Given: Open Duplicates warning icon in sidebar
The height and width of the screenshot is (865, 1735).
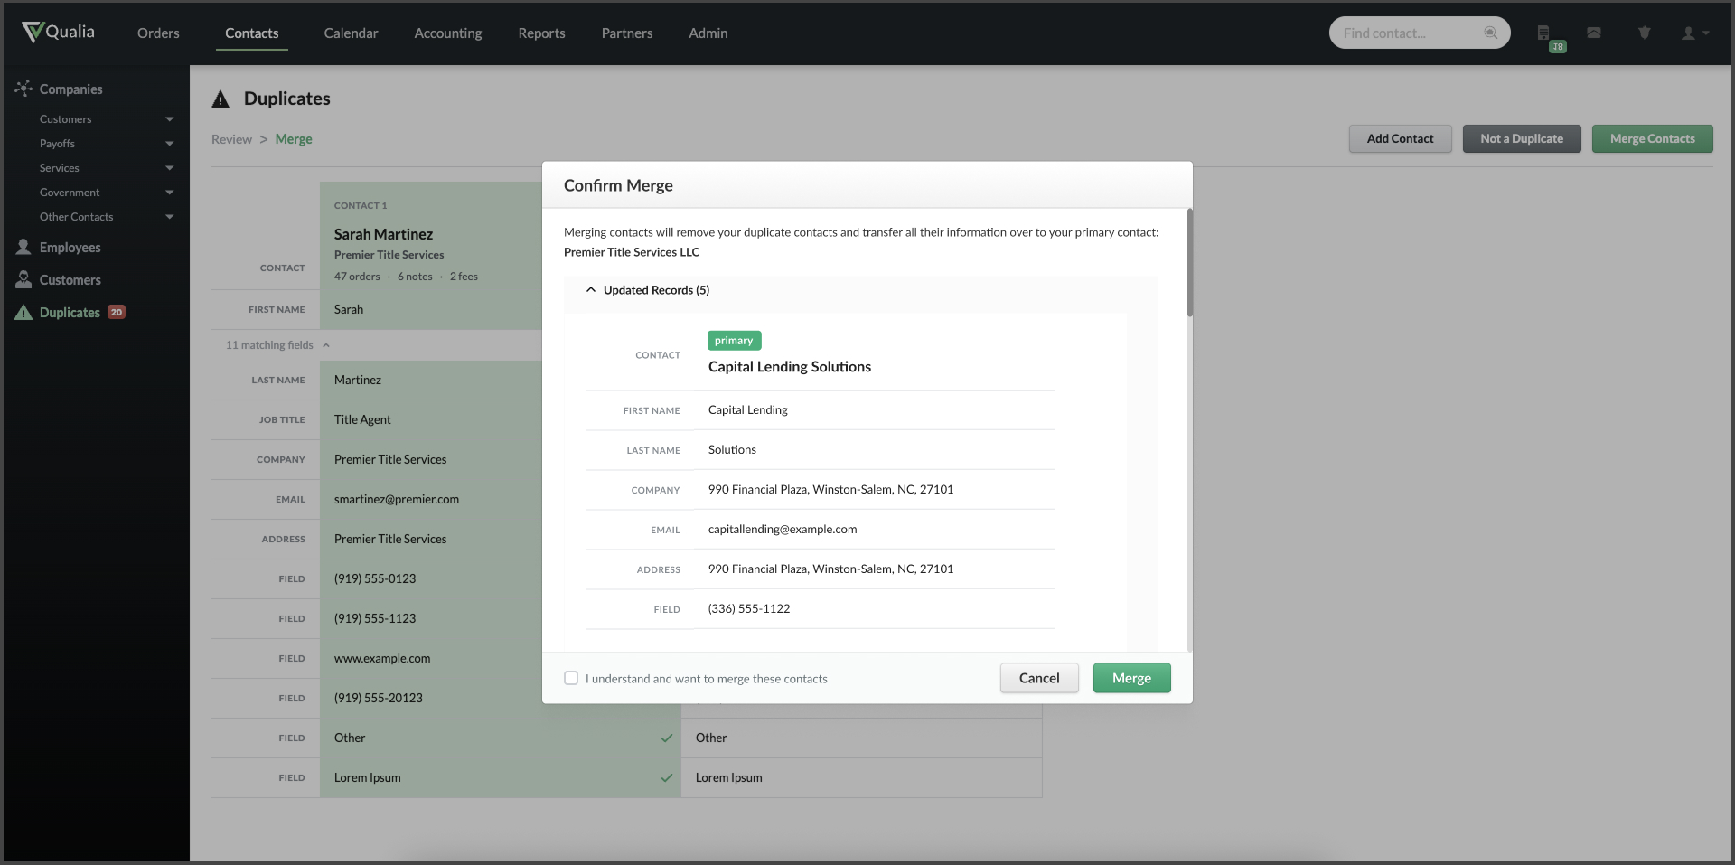Looking at the screenshot, I should (x=23, y=313).
